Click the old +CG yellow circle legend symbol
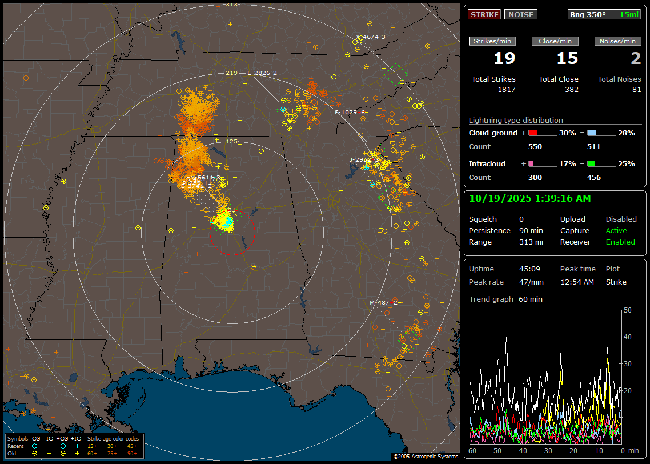The height and width of the screenshot is (464, 650). click(63, 453)
